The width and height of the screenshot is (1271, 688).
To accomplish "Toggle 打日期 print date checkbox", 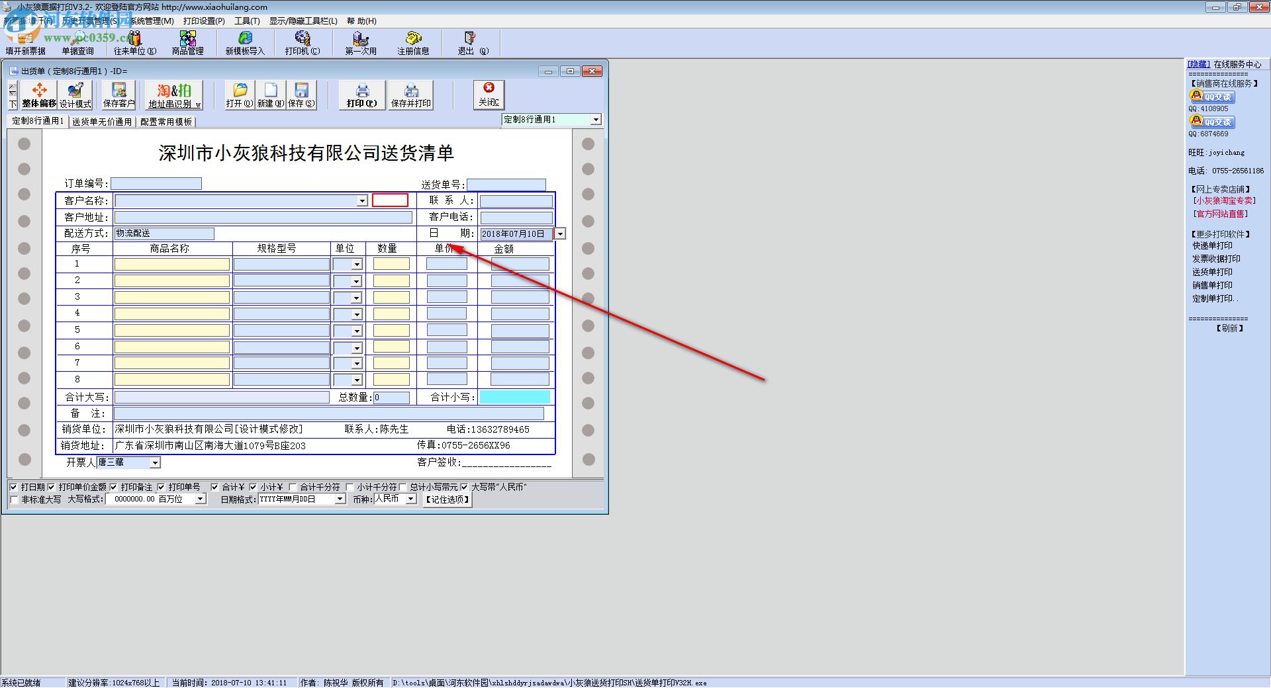I will pyautogui.click(x=14, y=488).
